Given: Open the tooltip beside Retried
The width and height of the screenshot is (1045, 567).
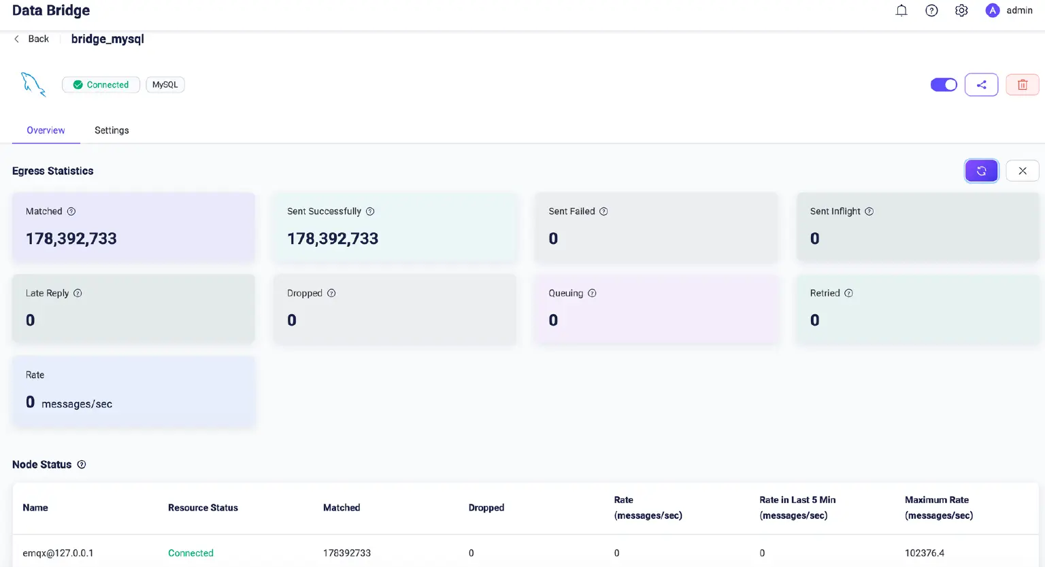Looking at the screenshot, I should click(x=848, y=293).
